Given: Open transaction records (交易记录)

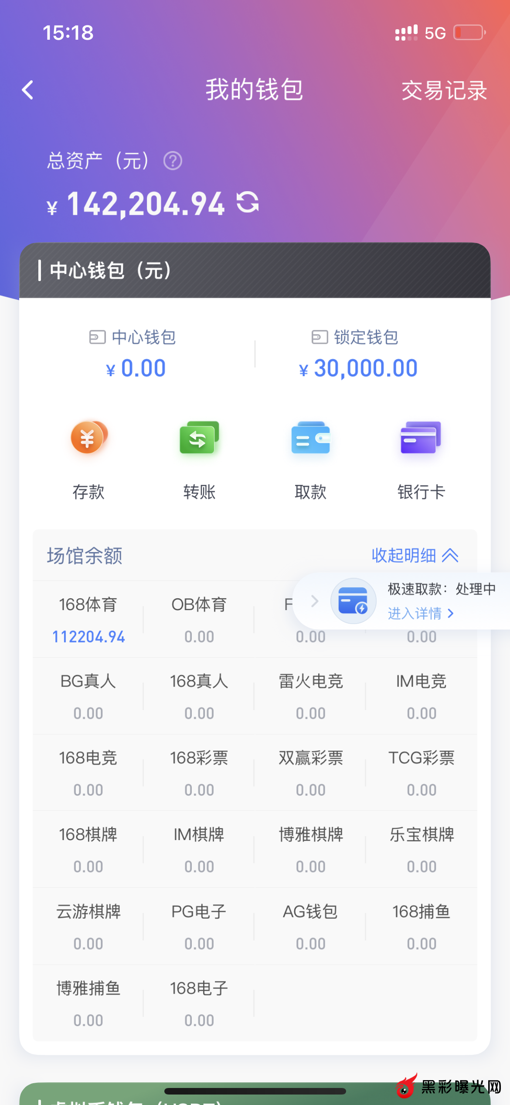Looking at the screenshot, I should (444, 91).
